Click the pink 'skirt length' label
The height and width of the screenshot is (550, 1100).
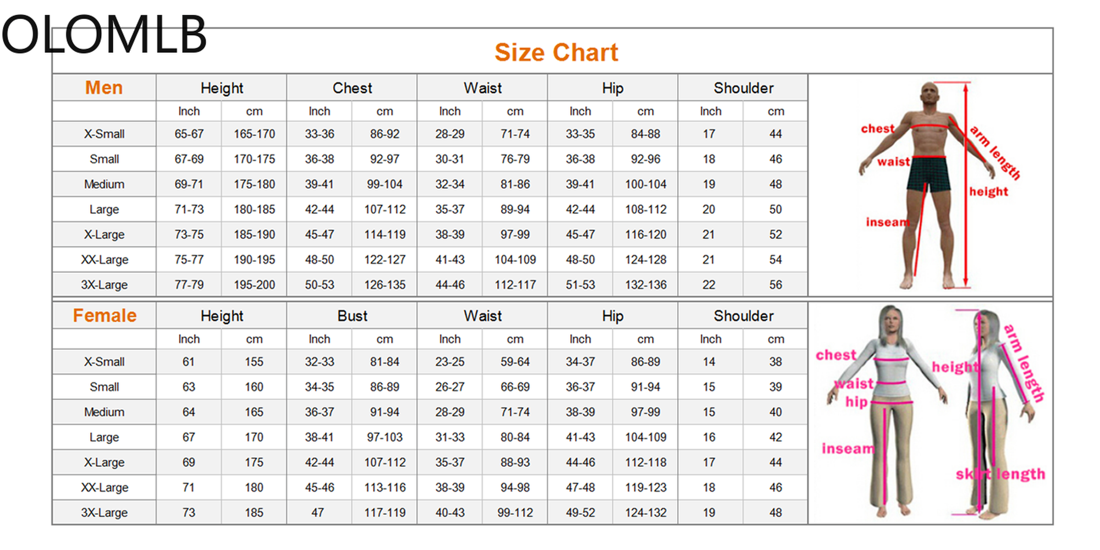1000,474
